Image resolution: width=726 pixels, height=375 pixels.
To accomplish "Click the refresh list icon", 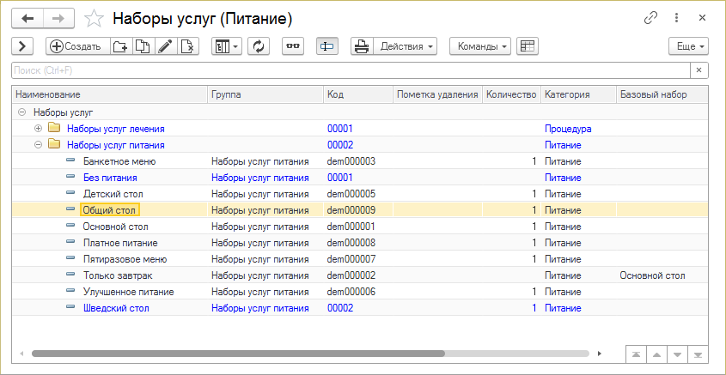I will tap(259, 46).
